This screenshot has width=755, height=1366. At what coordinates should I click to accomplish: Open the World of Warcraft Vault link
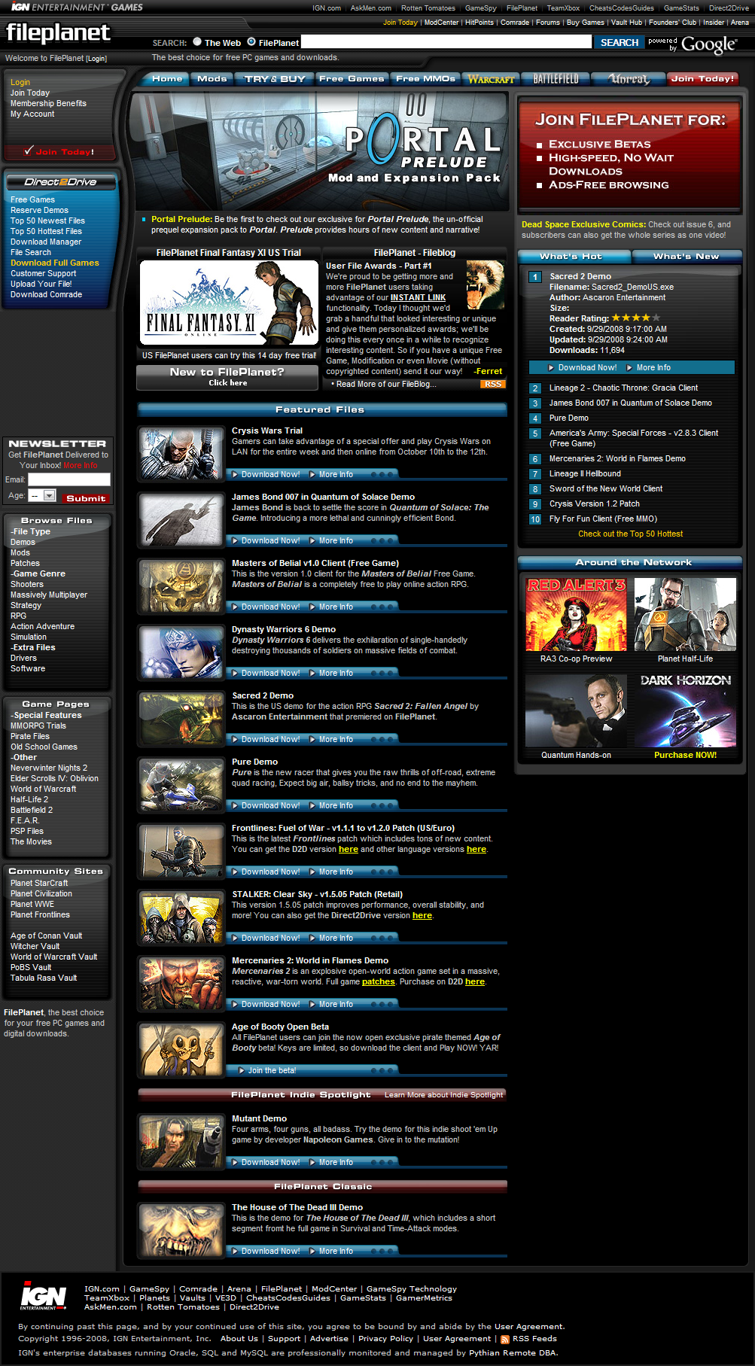54,957
